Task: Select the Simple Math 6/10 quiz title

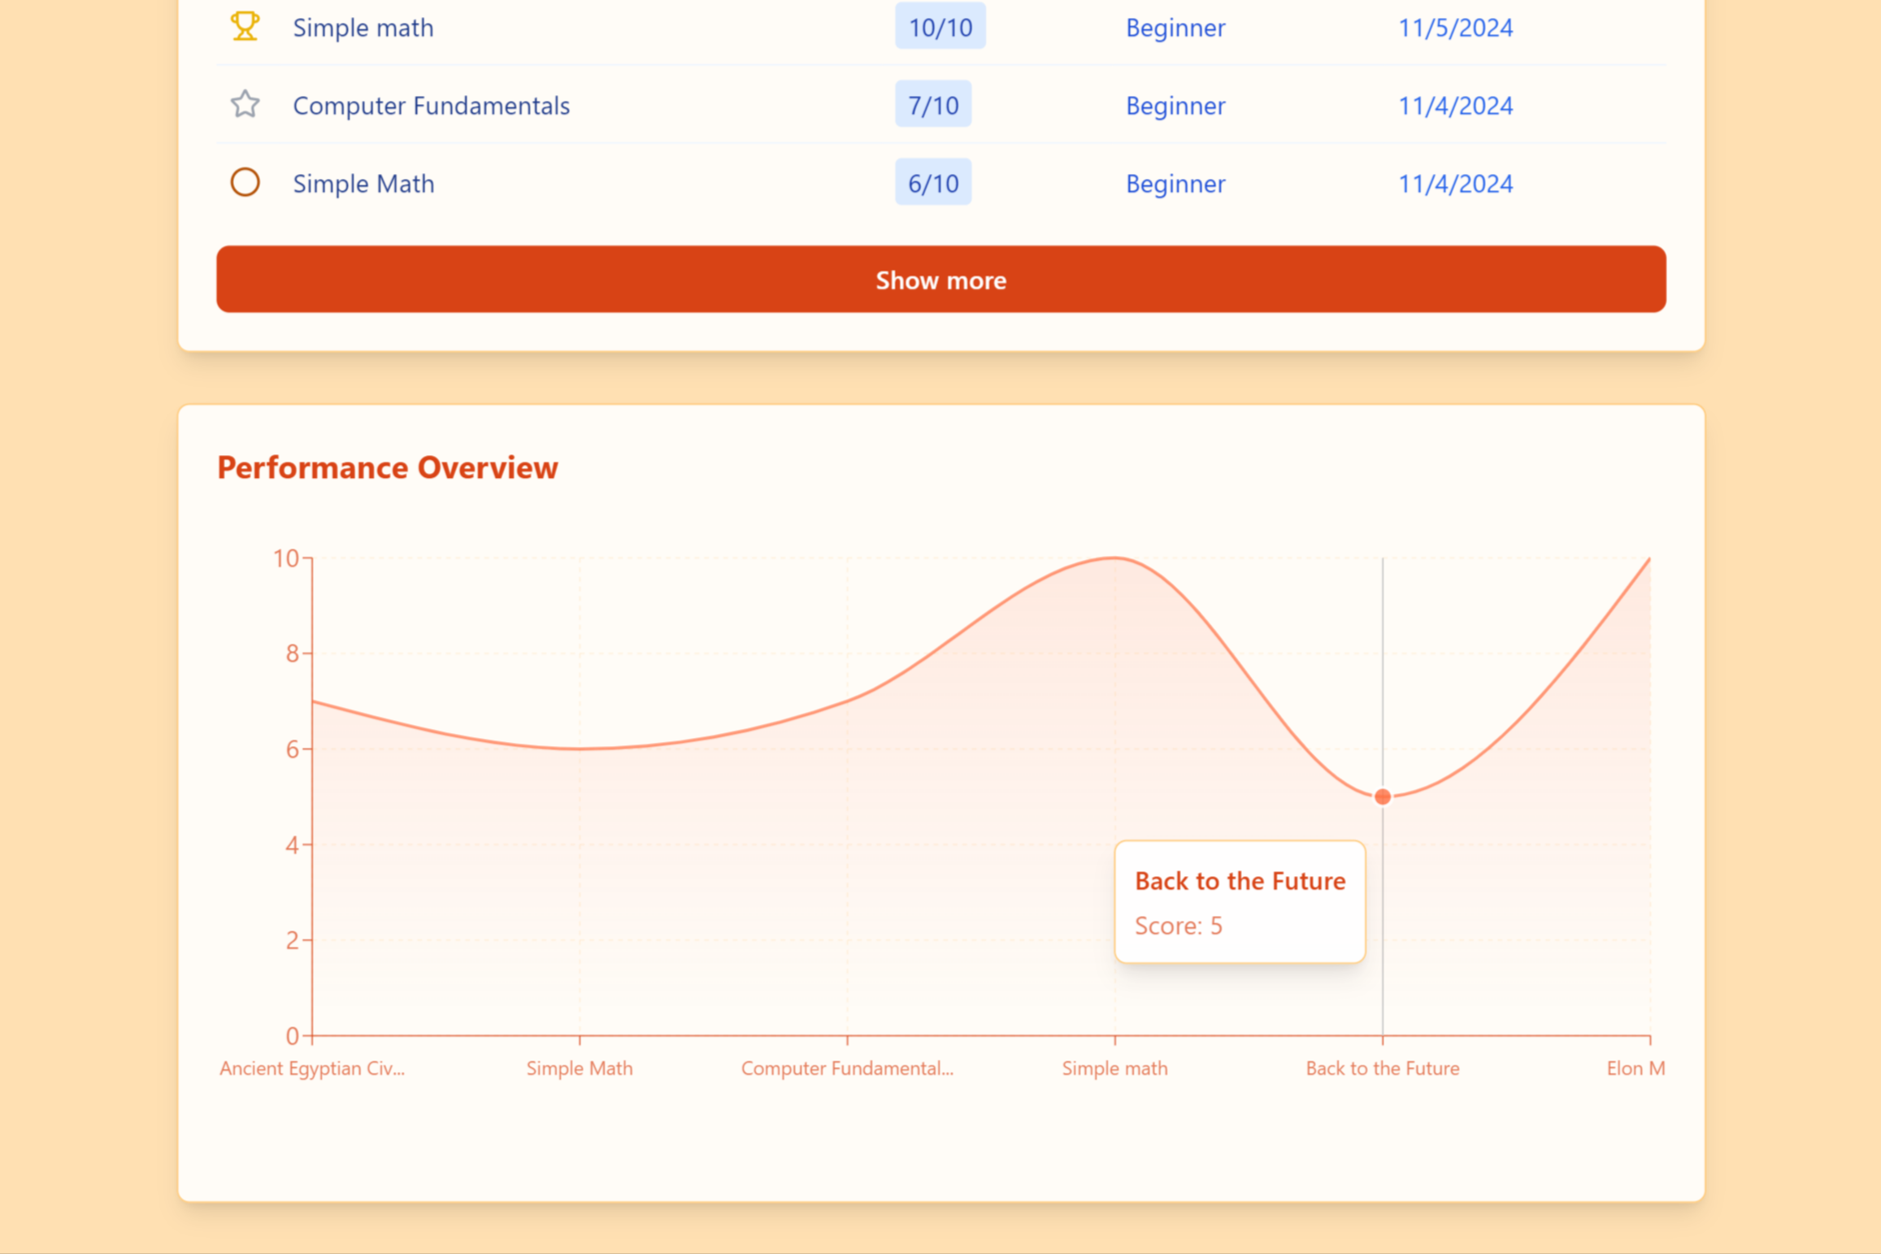Action: click(x=363, y=184)
